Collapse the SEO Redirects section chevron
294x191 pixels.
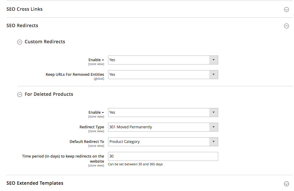tap(286, 26)
